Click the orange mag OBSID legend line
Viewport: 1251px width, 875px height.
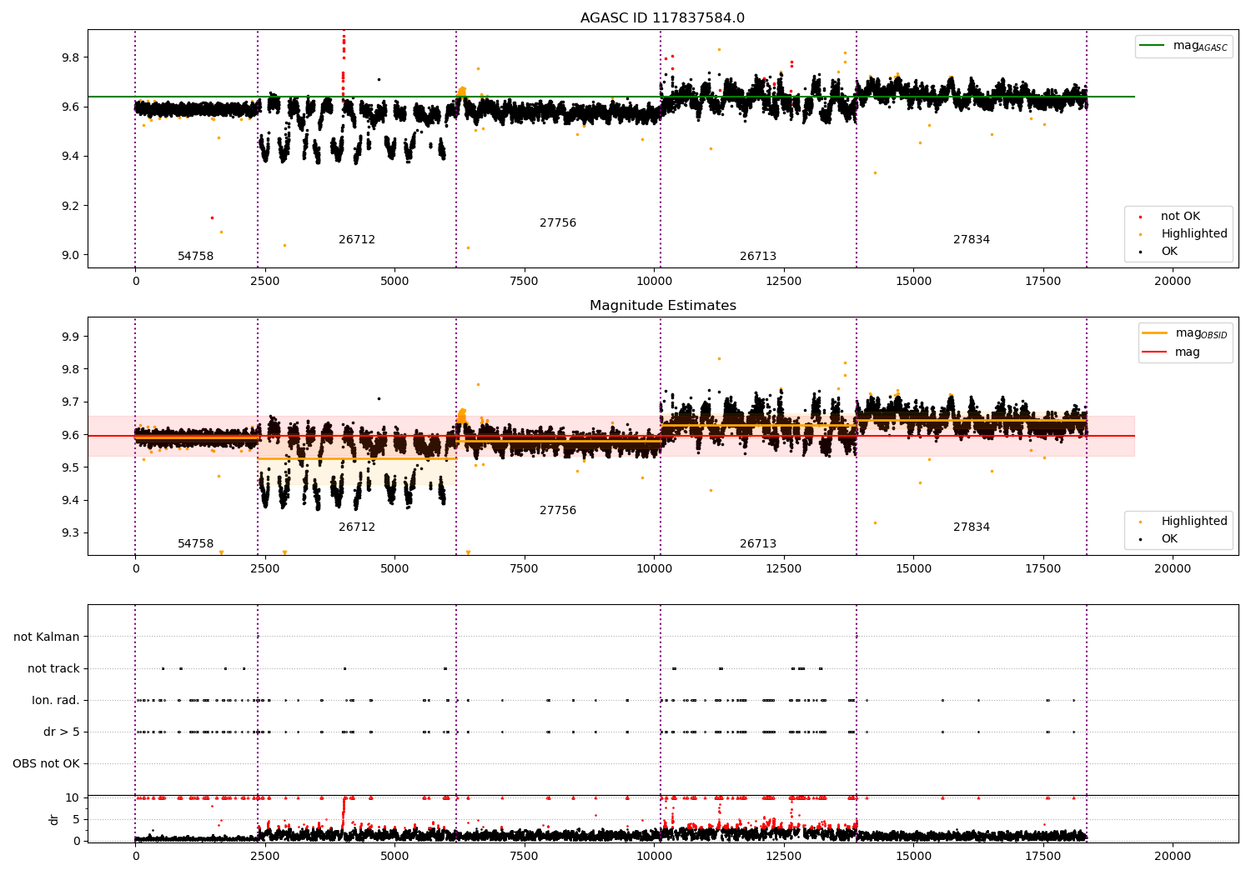click(1154, 333)
